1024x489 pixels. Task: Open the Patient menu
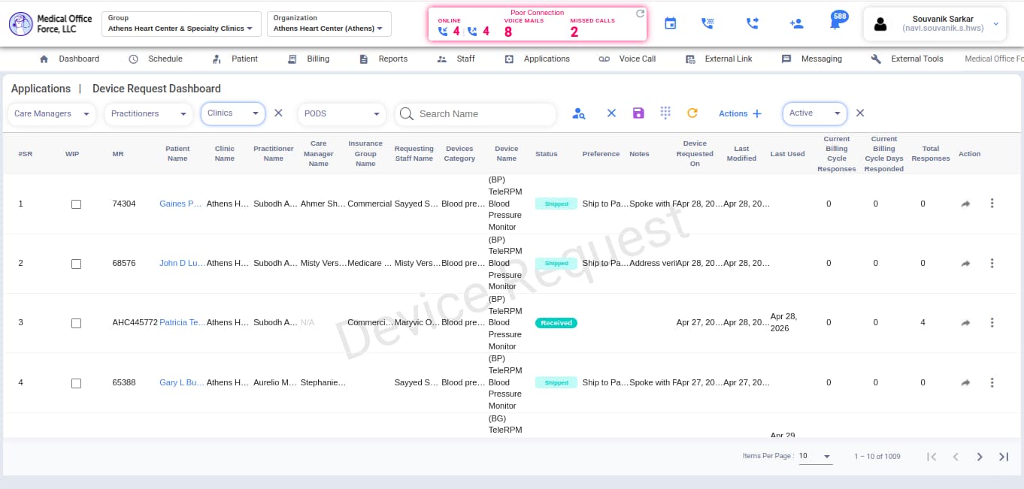click(235, 59)
